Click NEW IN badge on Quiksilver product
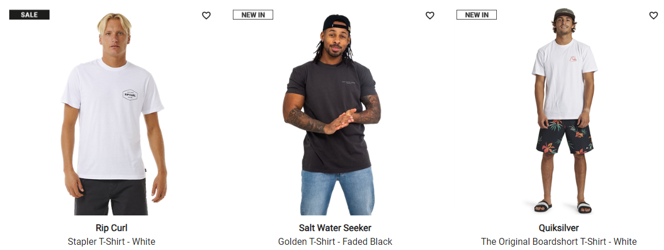664x250 pixels. click(x=477, y=15)
